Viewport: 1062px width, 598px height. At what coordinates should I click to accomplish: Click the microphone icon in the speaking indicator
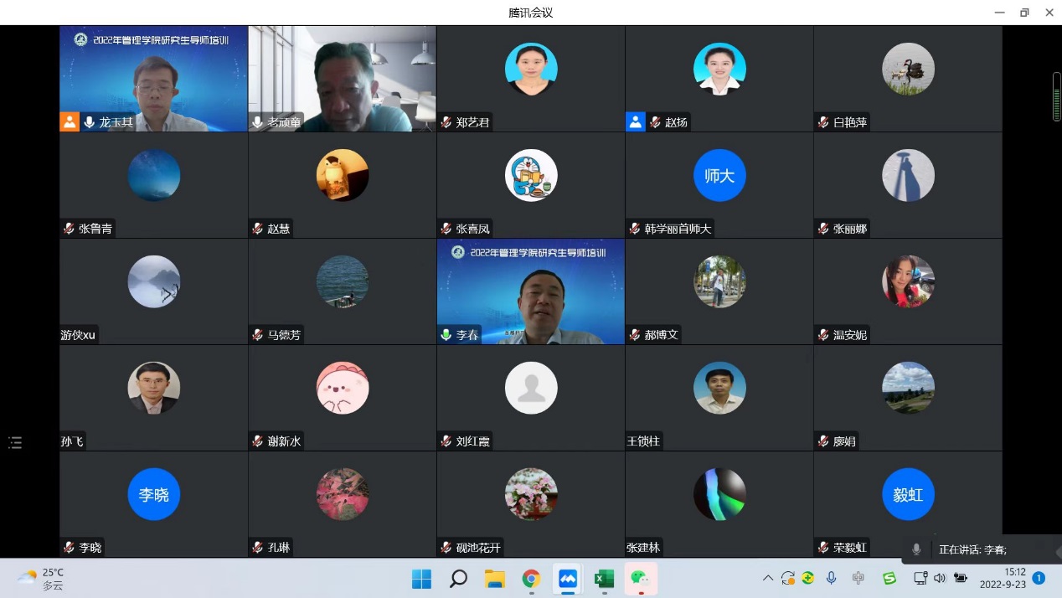[x=916, y=549]
